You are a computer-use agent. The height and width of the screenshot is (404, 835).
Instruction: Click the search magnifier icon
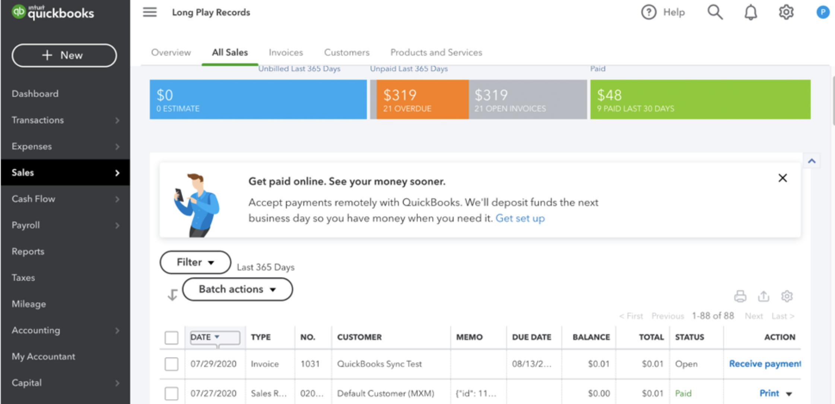[x=715, y=12]
